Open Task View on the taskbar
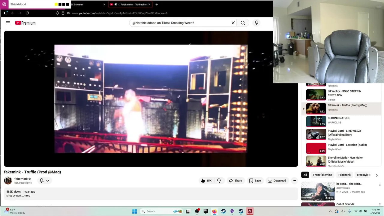 tap(188, 211)
